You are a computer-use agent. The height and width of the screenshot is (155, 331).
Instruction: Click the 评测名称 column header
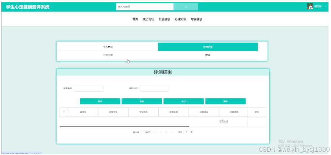point(174,112)
